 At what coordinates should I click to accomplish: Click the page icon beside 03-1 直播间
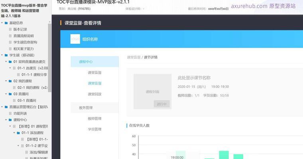(14, 101)
